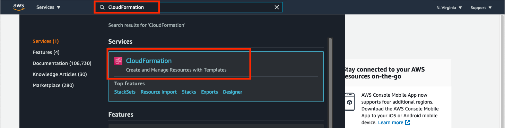Select the Features (4) filter
Viewport: 505px width, 128px height.
tap(46, 52)
